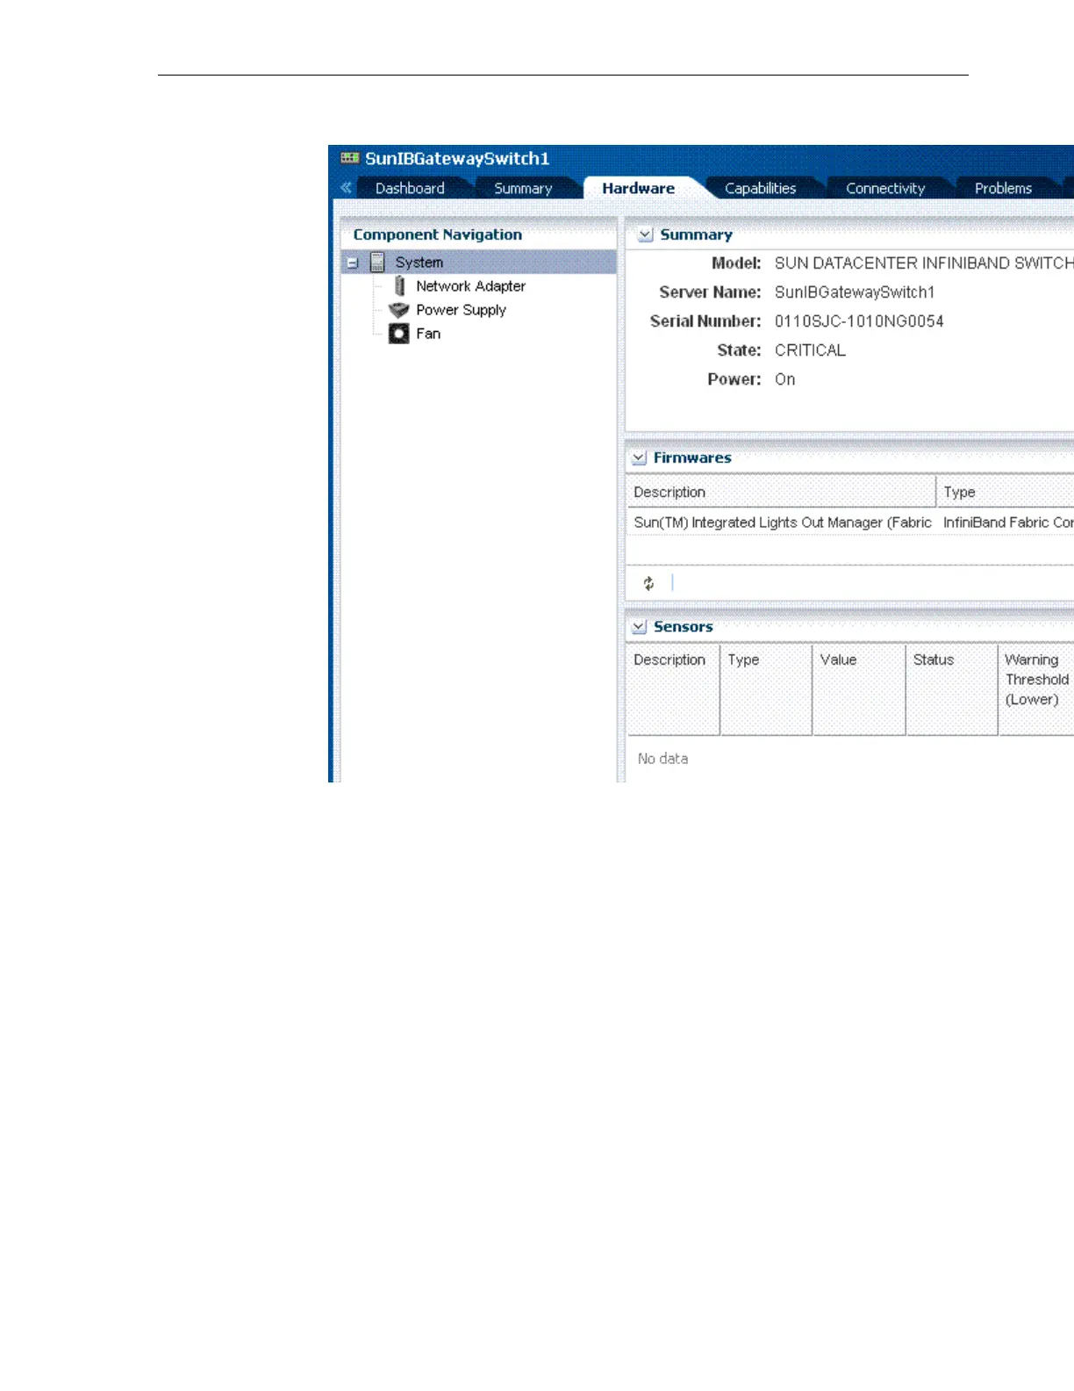The image size is (1074, 1391).
Task: Click the Fan icon in tree
Action: tap(399, 334)
